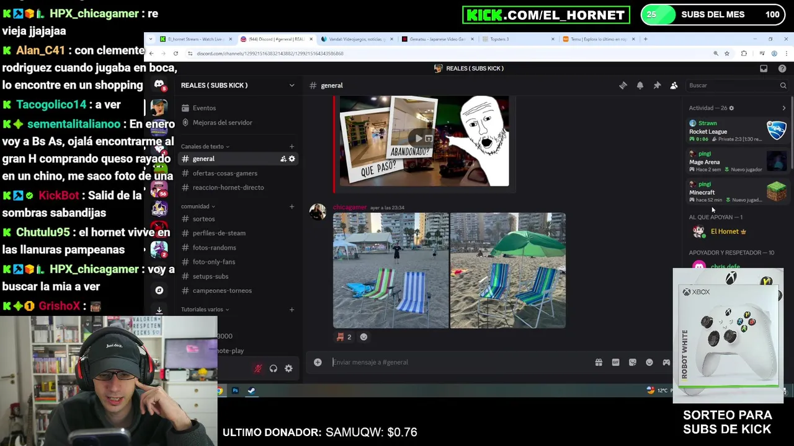Show pinned messages pin icon
This screenshot has width=794, height=446.
pos(657,85)
